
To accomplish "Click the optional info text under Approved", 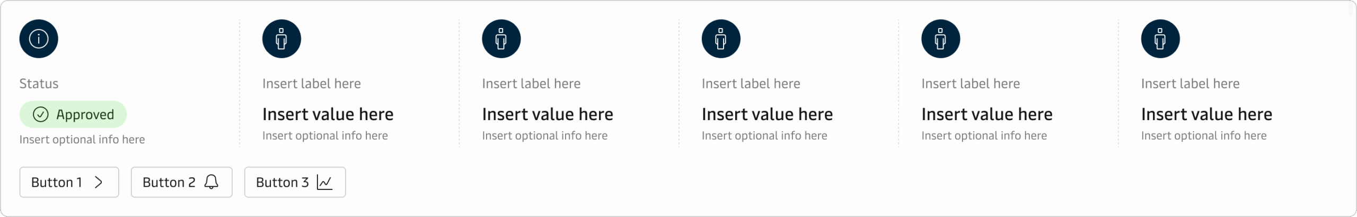I will [82, 139].
